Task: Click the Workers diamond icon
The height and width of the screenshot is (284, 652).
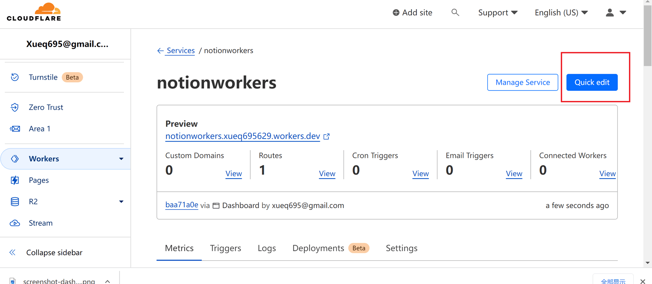Action: click(x=15, y=159)
